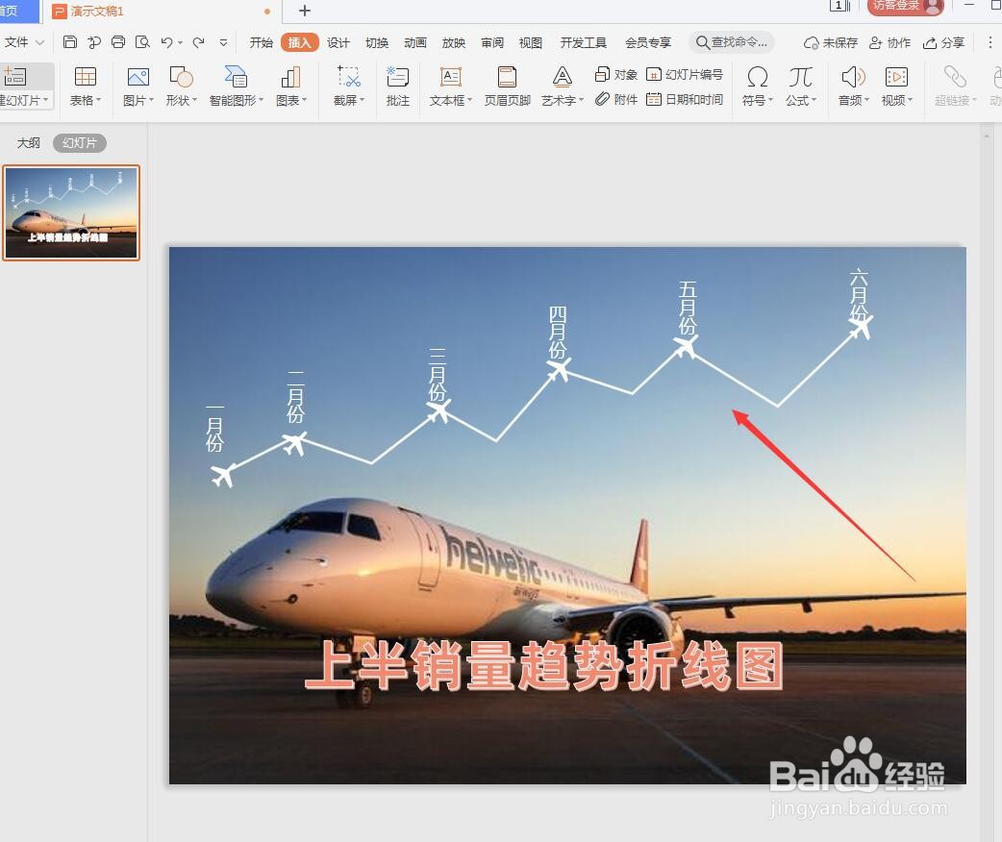Select the 六月份 label on slide
The height and width of the screenshot is (842, 1002).
click(858, 294)
